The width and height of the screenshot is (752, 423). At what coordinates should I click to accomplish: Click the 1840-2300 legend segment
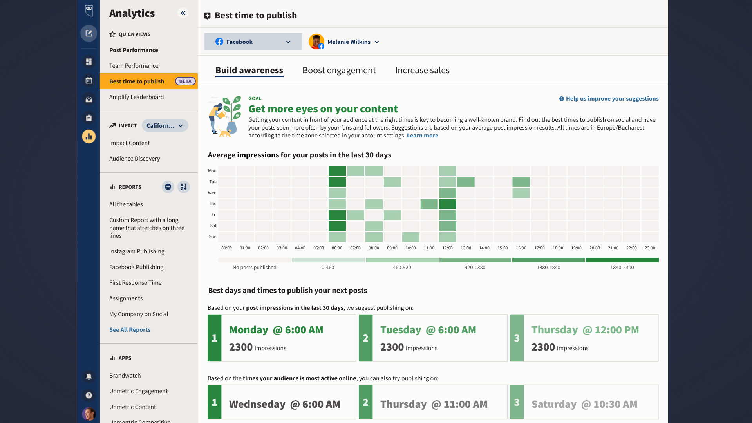(622, 260)
